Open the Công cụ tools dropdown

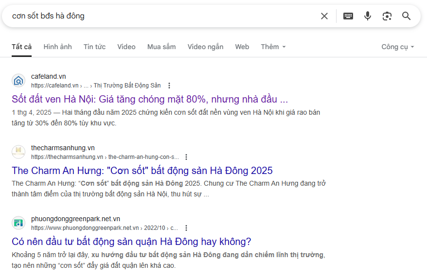[397, 47]
